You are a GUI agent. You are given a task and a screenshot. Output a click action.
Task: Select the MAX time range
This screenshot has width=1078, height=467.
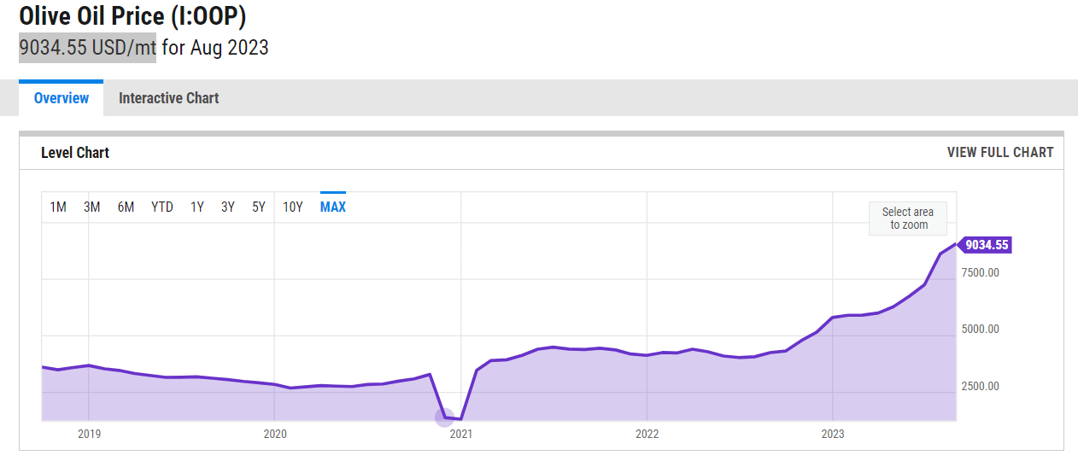coord(333,207)
